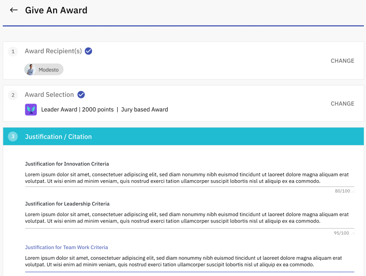366x276 pixels.
Task: Click Modesto's avatar photo
Action: click(30, 69)
